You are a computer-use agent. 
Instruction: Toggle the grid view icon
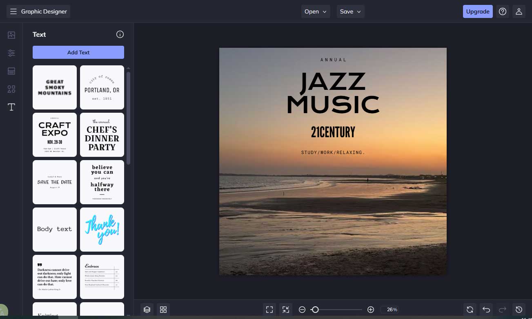163,310
